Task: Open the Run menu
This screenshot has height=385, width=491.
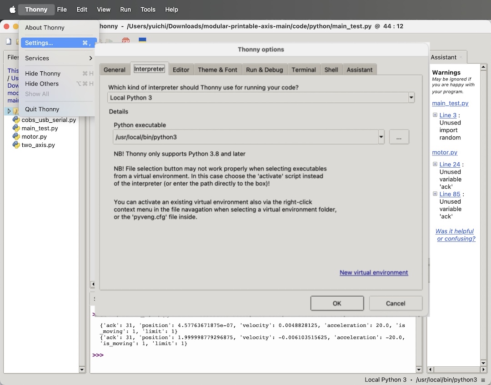Action: coord(125,10)
